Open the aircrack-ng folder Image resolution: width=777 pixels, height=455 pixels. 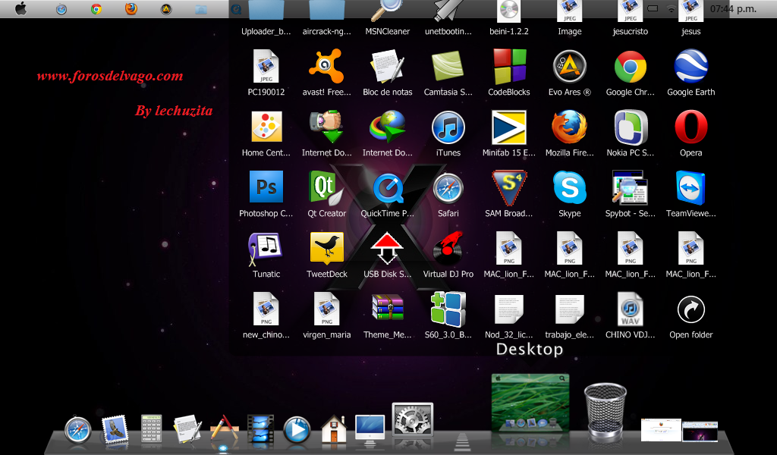click(x=326, y=10)
